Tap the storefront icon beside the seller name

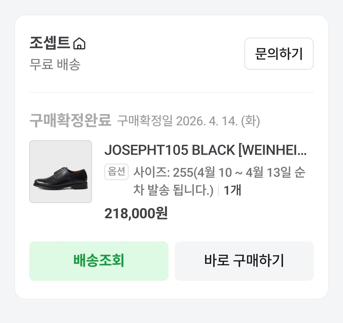(80, 44)
